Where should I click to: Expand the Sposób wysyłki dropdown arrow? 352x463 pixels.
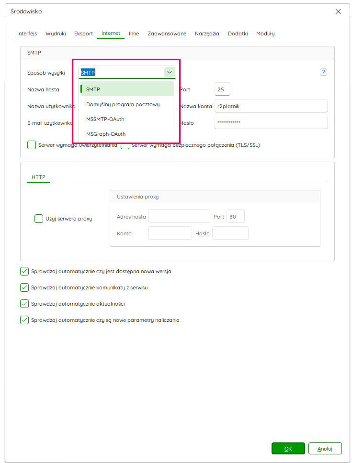point(170,72)
